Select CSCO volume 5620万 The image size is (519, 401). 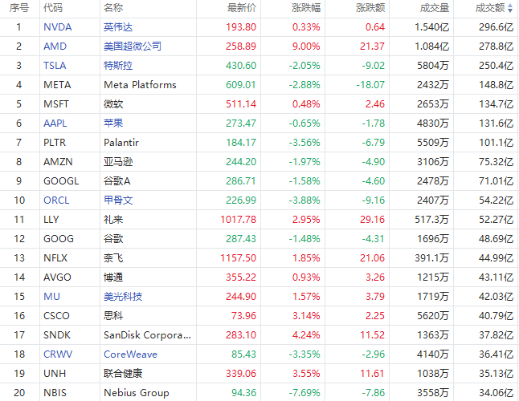point(433,315)
